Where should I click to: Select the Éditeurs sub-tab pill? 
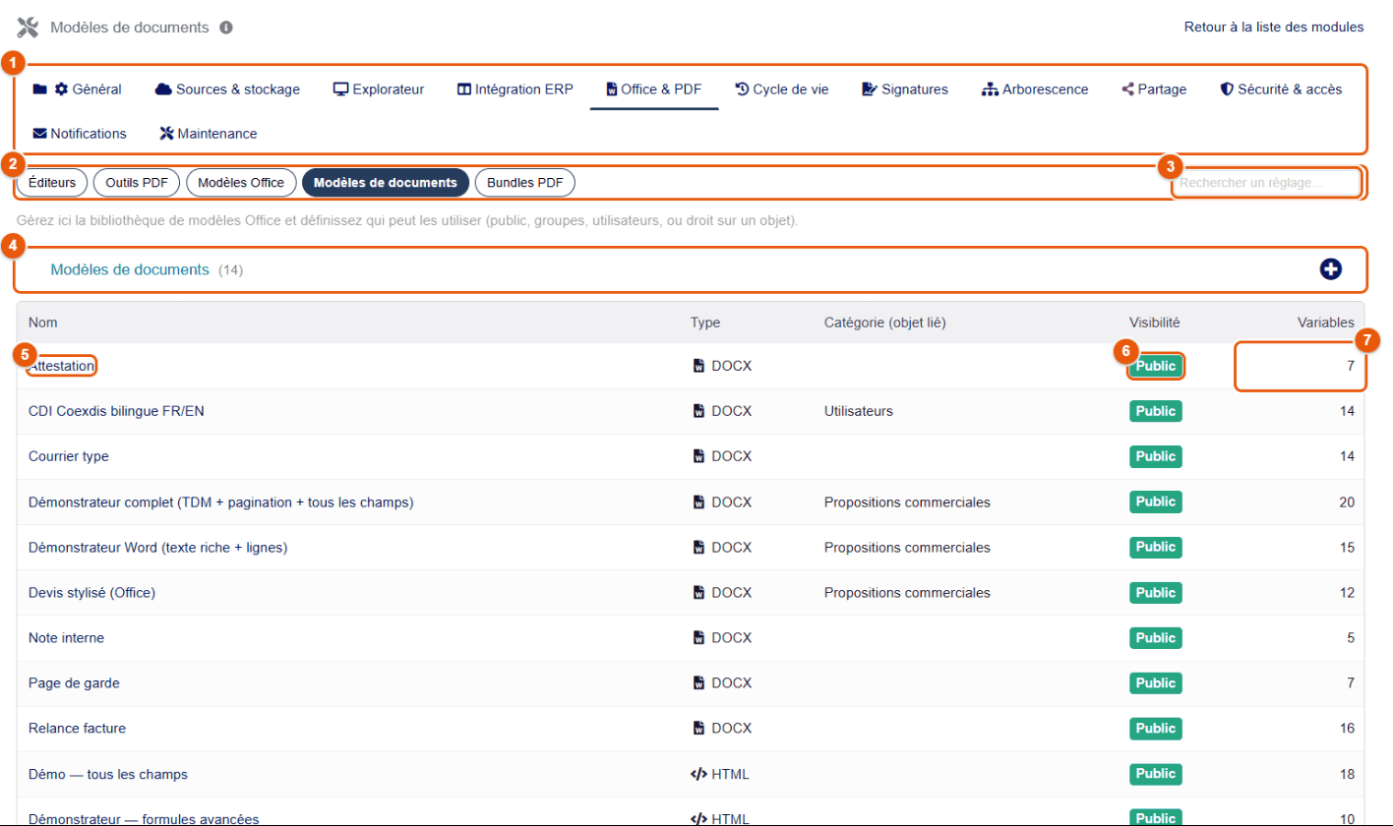[52, 183]
